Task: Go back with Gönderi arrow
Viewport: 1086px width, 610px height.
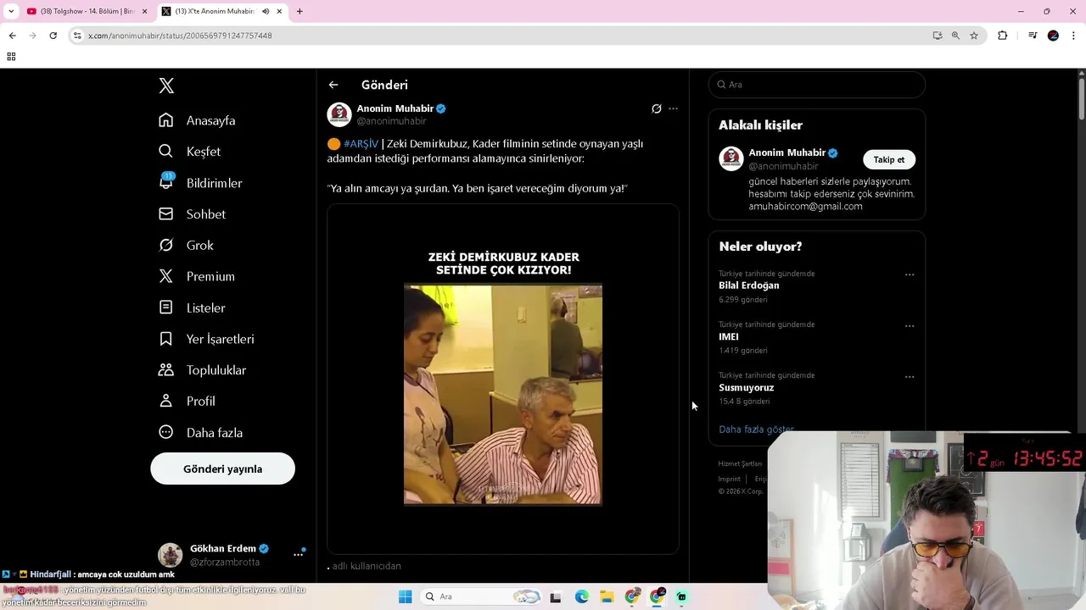Action: [x=333, y=85]
